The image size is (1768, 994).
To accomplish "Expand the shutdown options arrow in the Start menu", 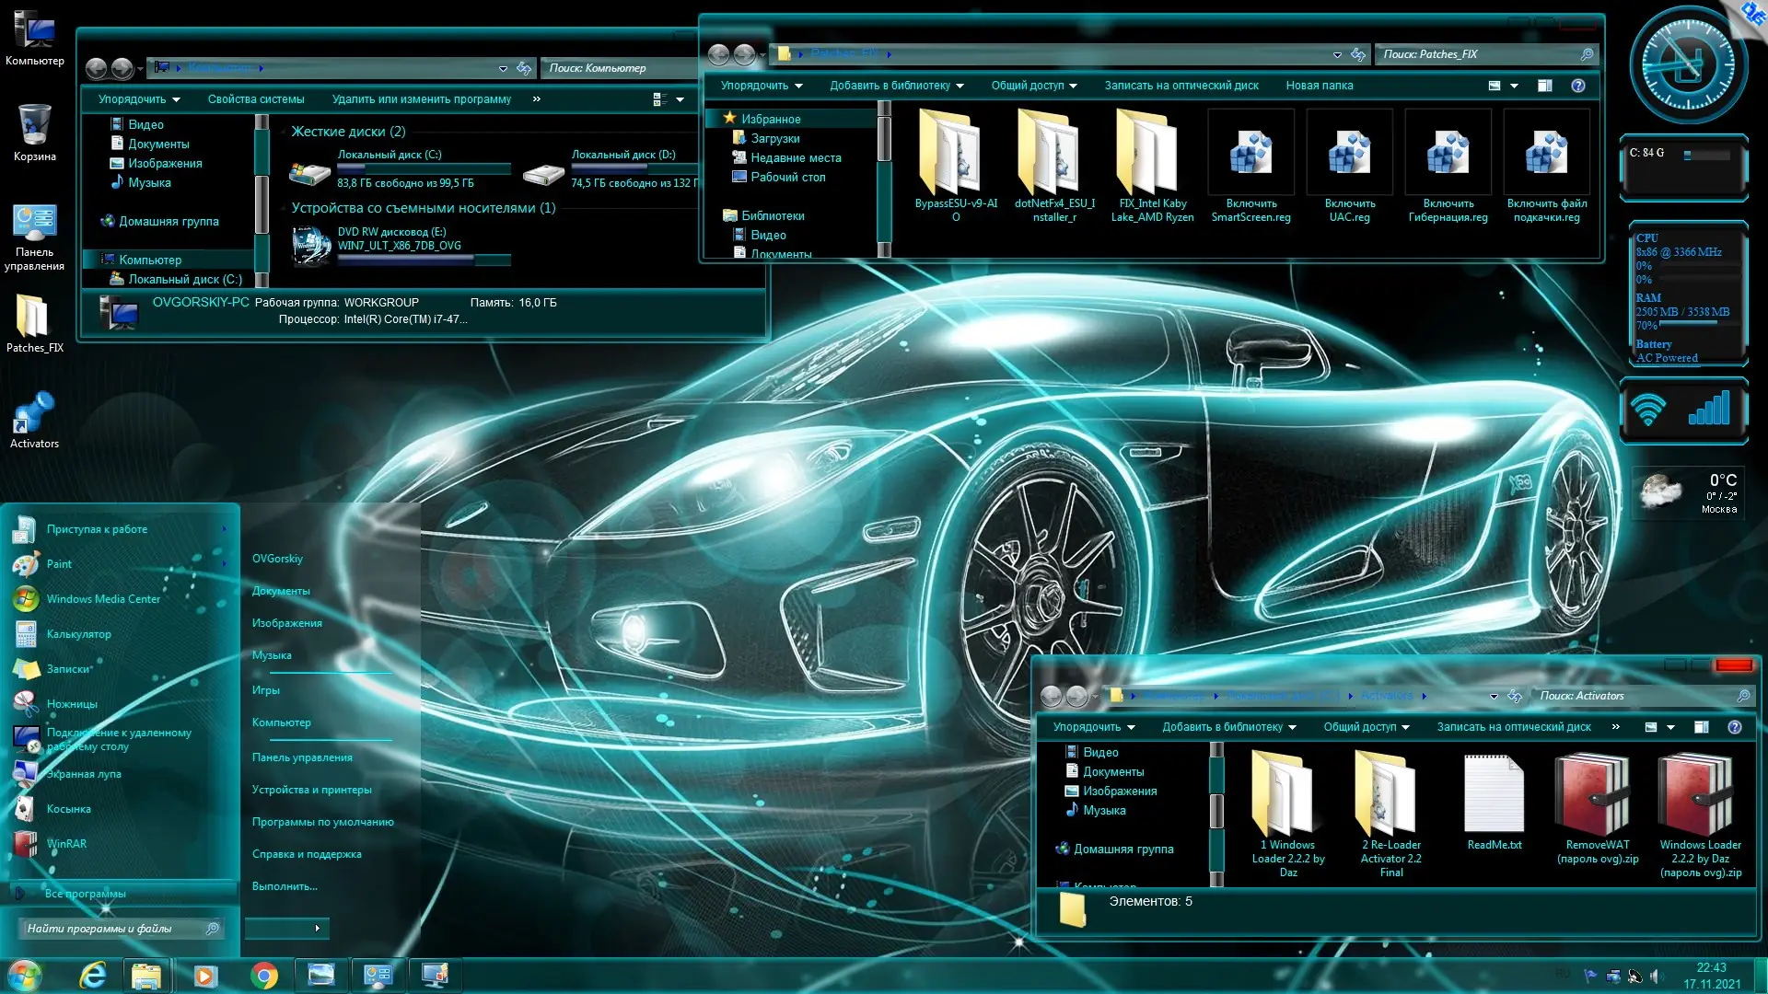I will click(317, 928).
